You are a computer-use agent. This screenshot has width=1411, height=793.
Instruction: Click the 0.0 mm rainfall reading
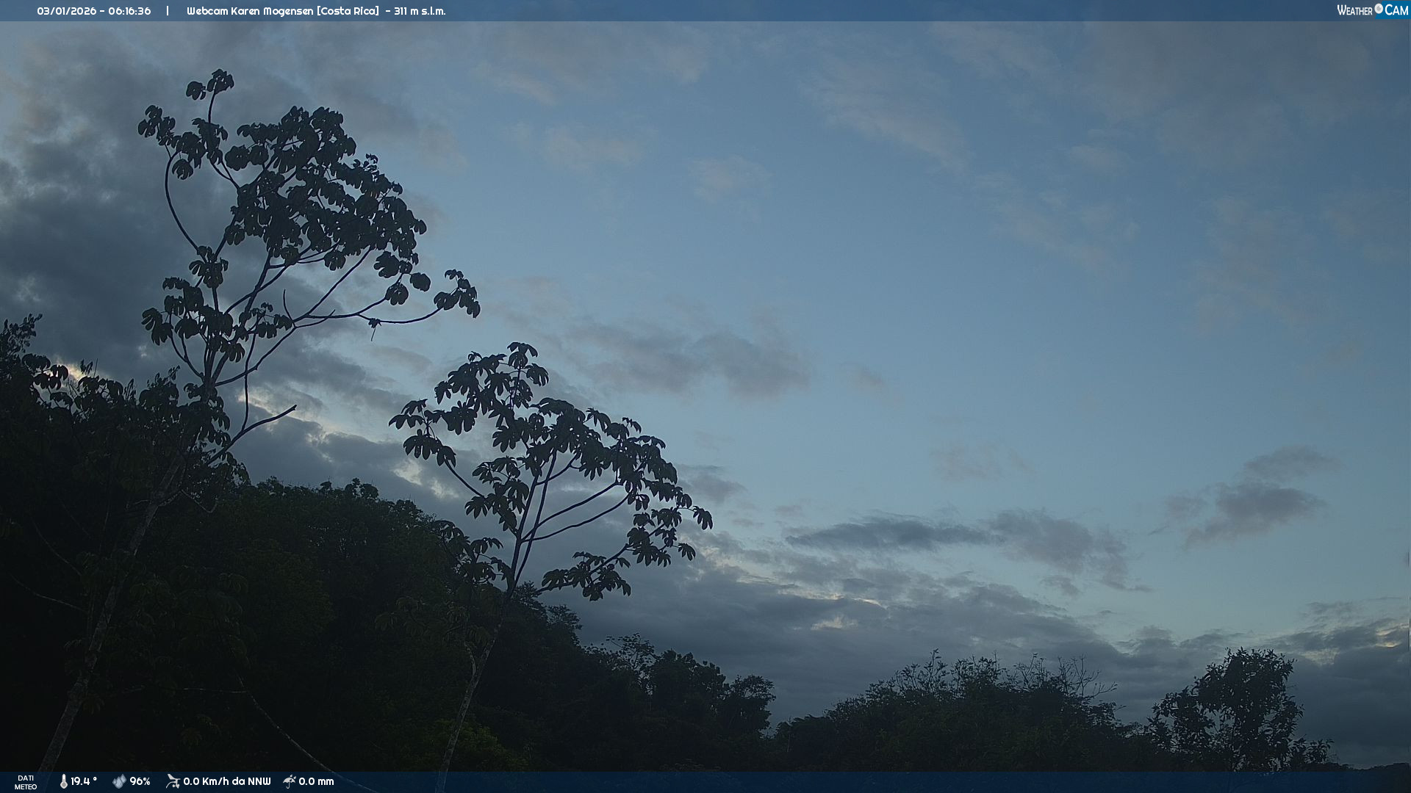(316, 781)
